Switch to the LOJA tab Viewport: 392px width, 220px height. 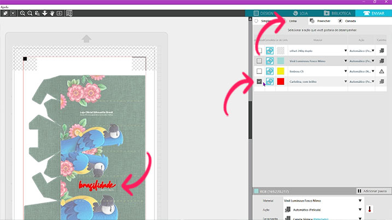coord(300,13)
